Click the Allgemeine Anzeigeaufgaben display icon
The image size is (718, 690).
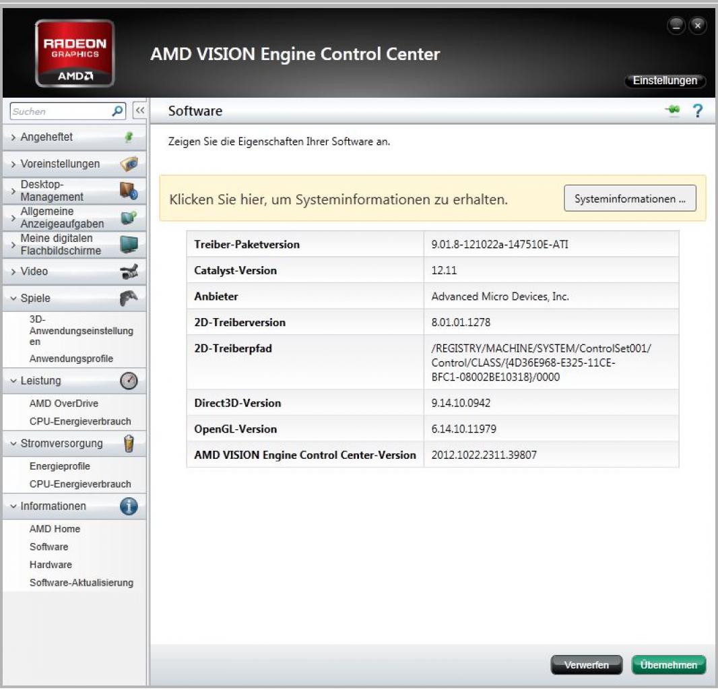point(129,217)
